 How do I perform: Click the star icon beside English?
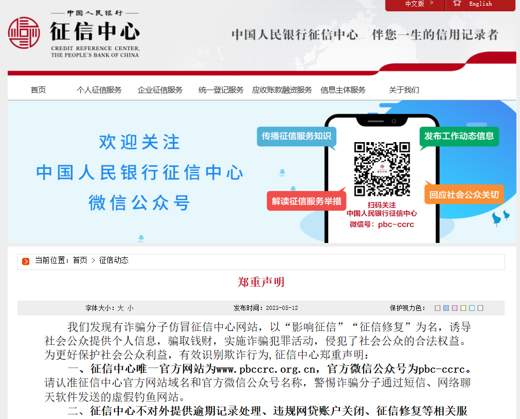coord(457,3)
